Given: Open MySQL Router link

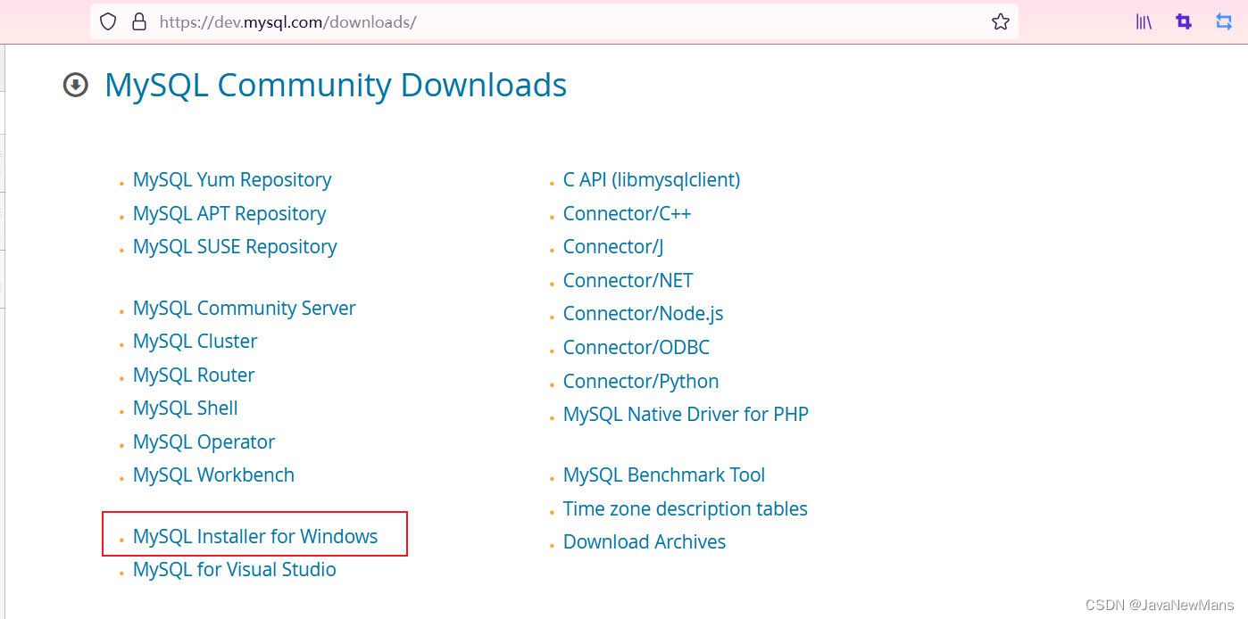Looking at the screenshot, I should click(x=194, y=376).
